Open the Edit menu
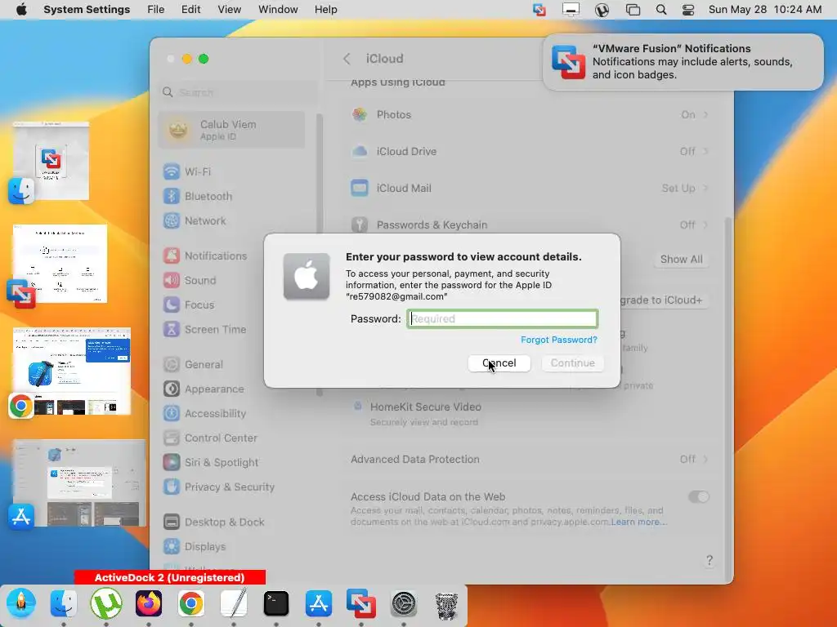Screen dimensions: 837x627 point(190,10)
